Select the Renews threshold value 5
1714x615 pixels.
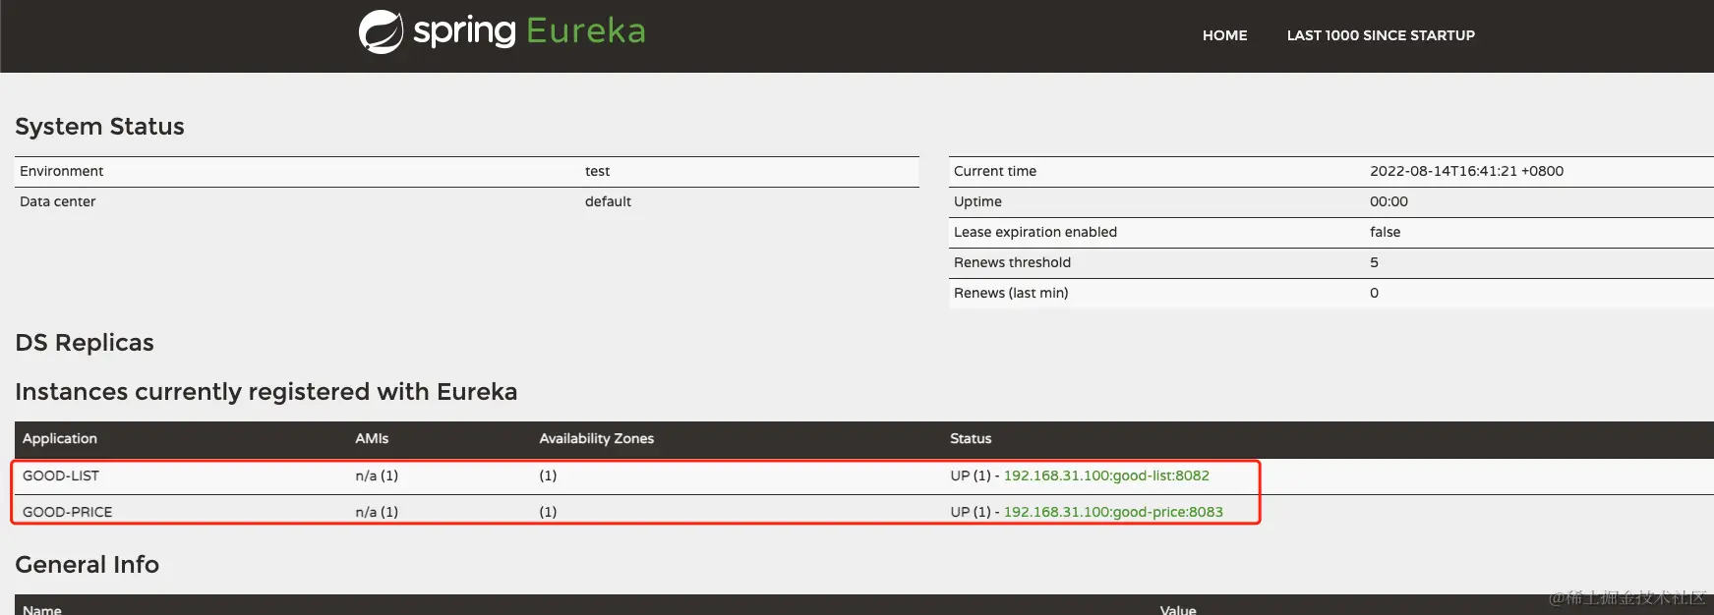coord(1374,262)
